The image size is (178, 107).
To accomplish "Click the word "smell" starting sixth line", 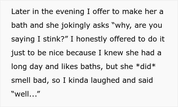I will [20, 80].
